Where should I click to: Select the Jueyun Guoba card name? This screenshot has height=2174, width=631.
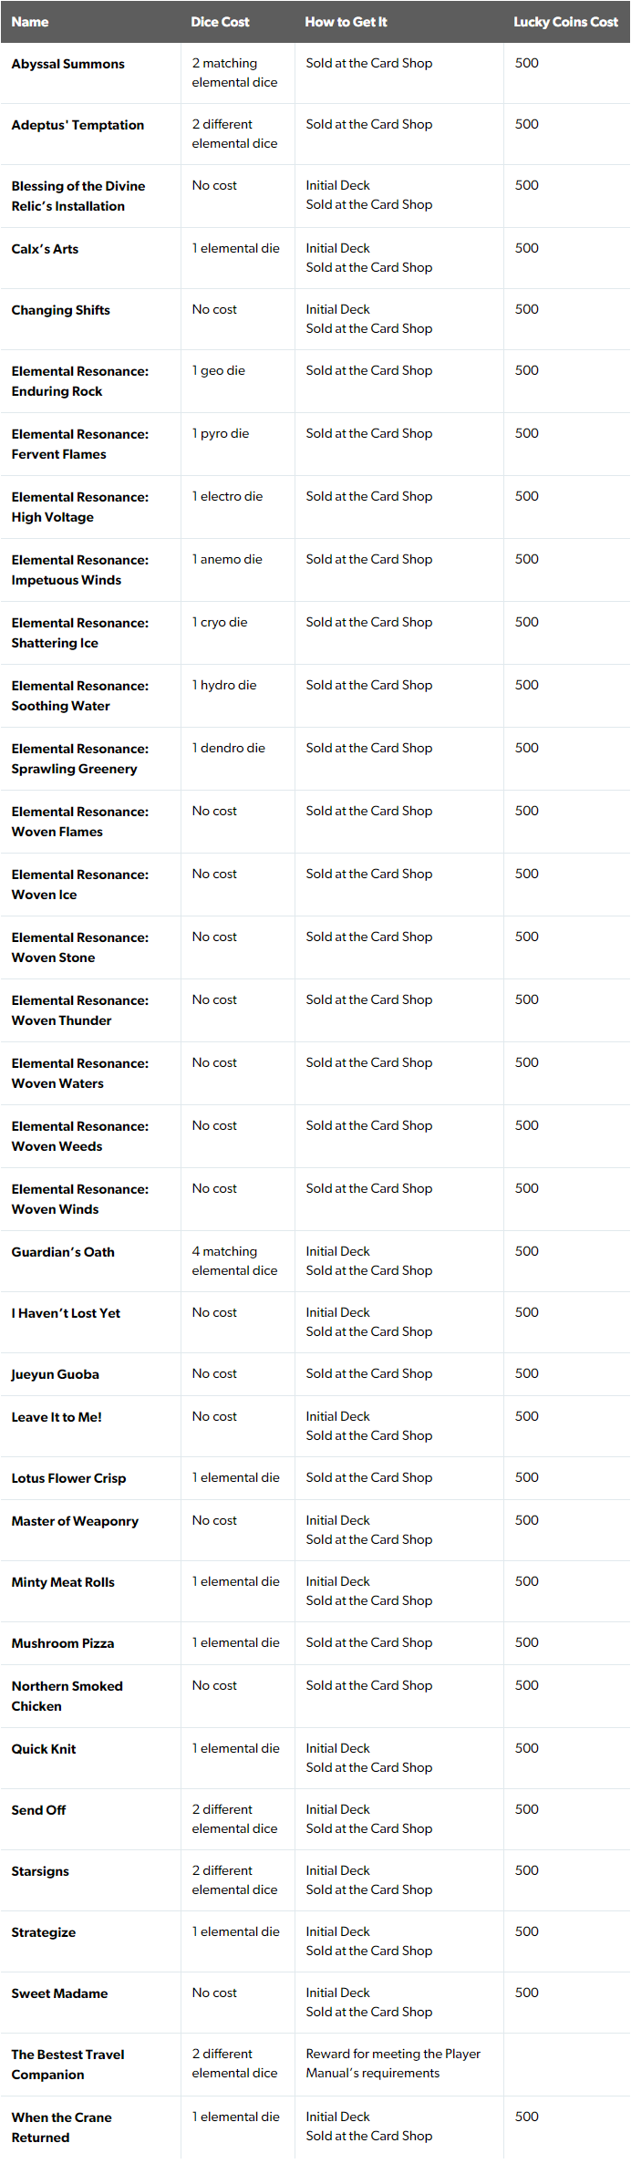click(56, 1374)
